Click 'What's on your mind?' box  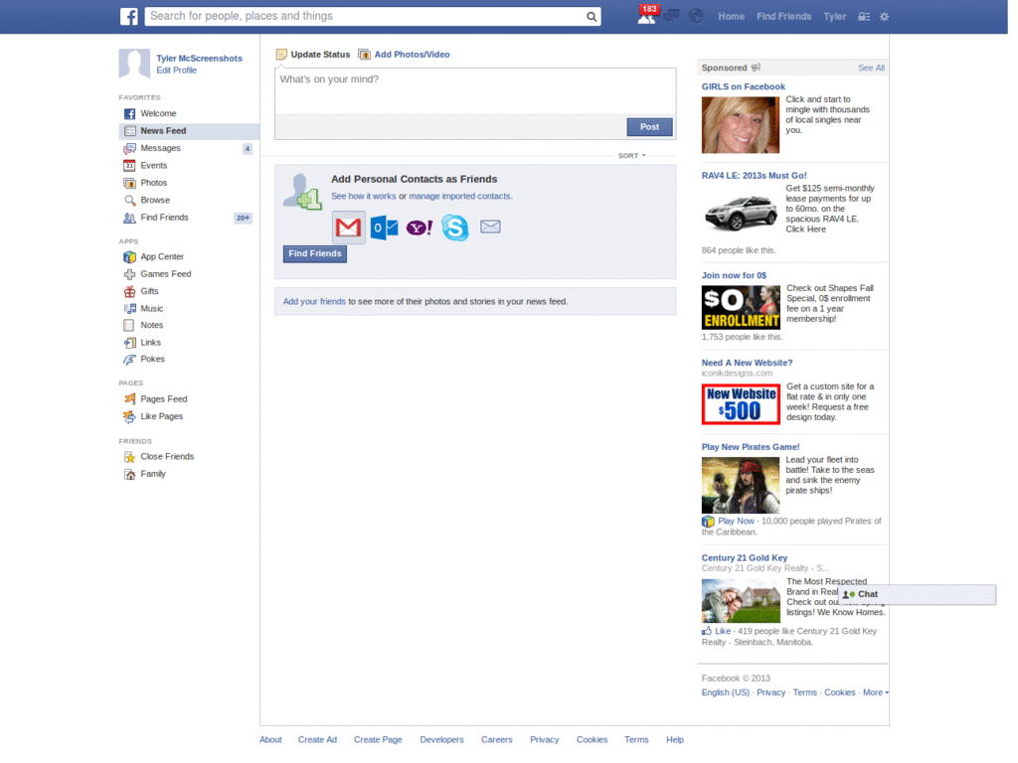[475, 90]
